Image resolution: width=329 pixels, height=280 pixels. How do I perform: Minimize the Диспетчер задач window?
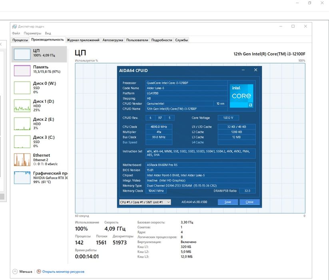pyautogui.click(x=281, y=26)
